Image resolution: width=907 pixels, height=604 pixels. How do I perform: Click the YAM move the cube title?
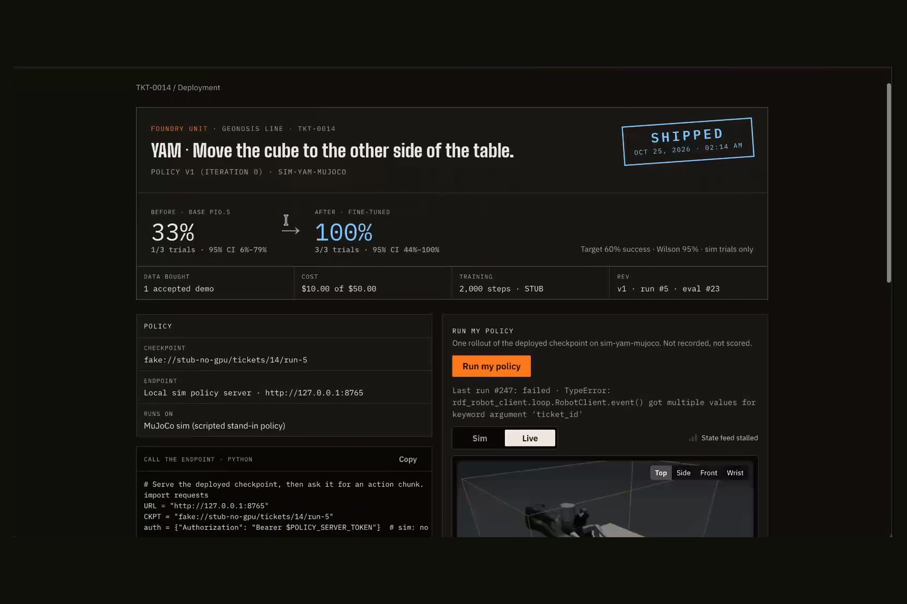coord(332,151)
